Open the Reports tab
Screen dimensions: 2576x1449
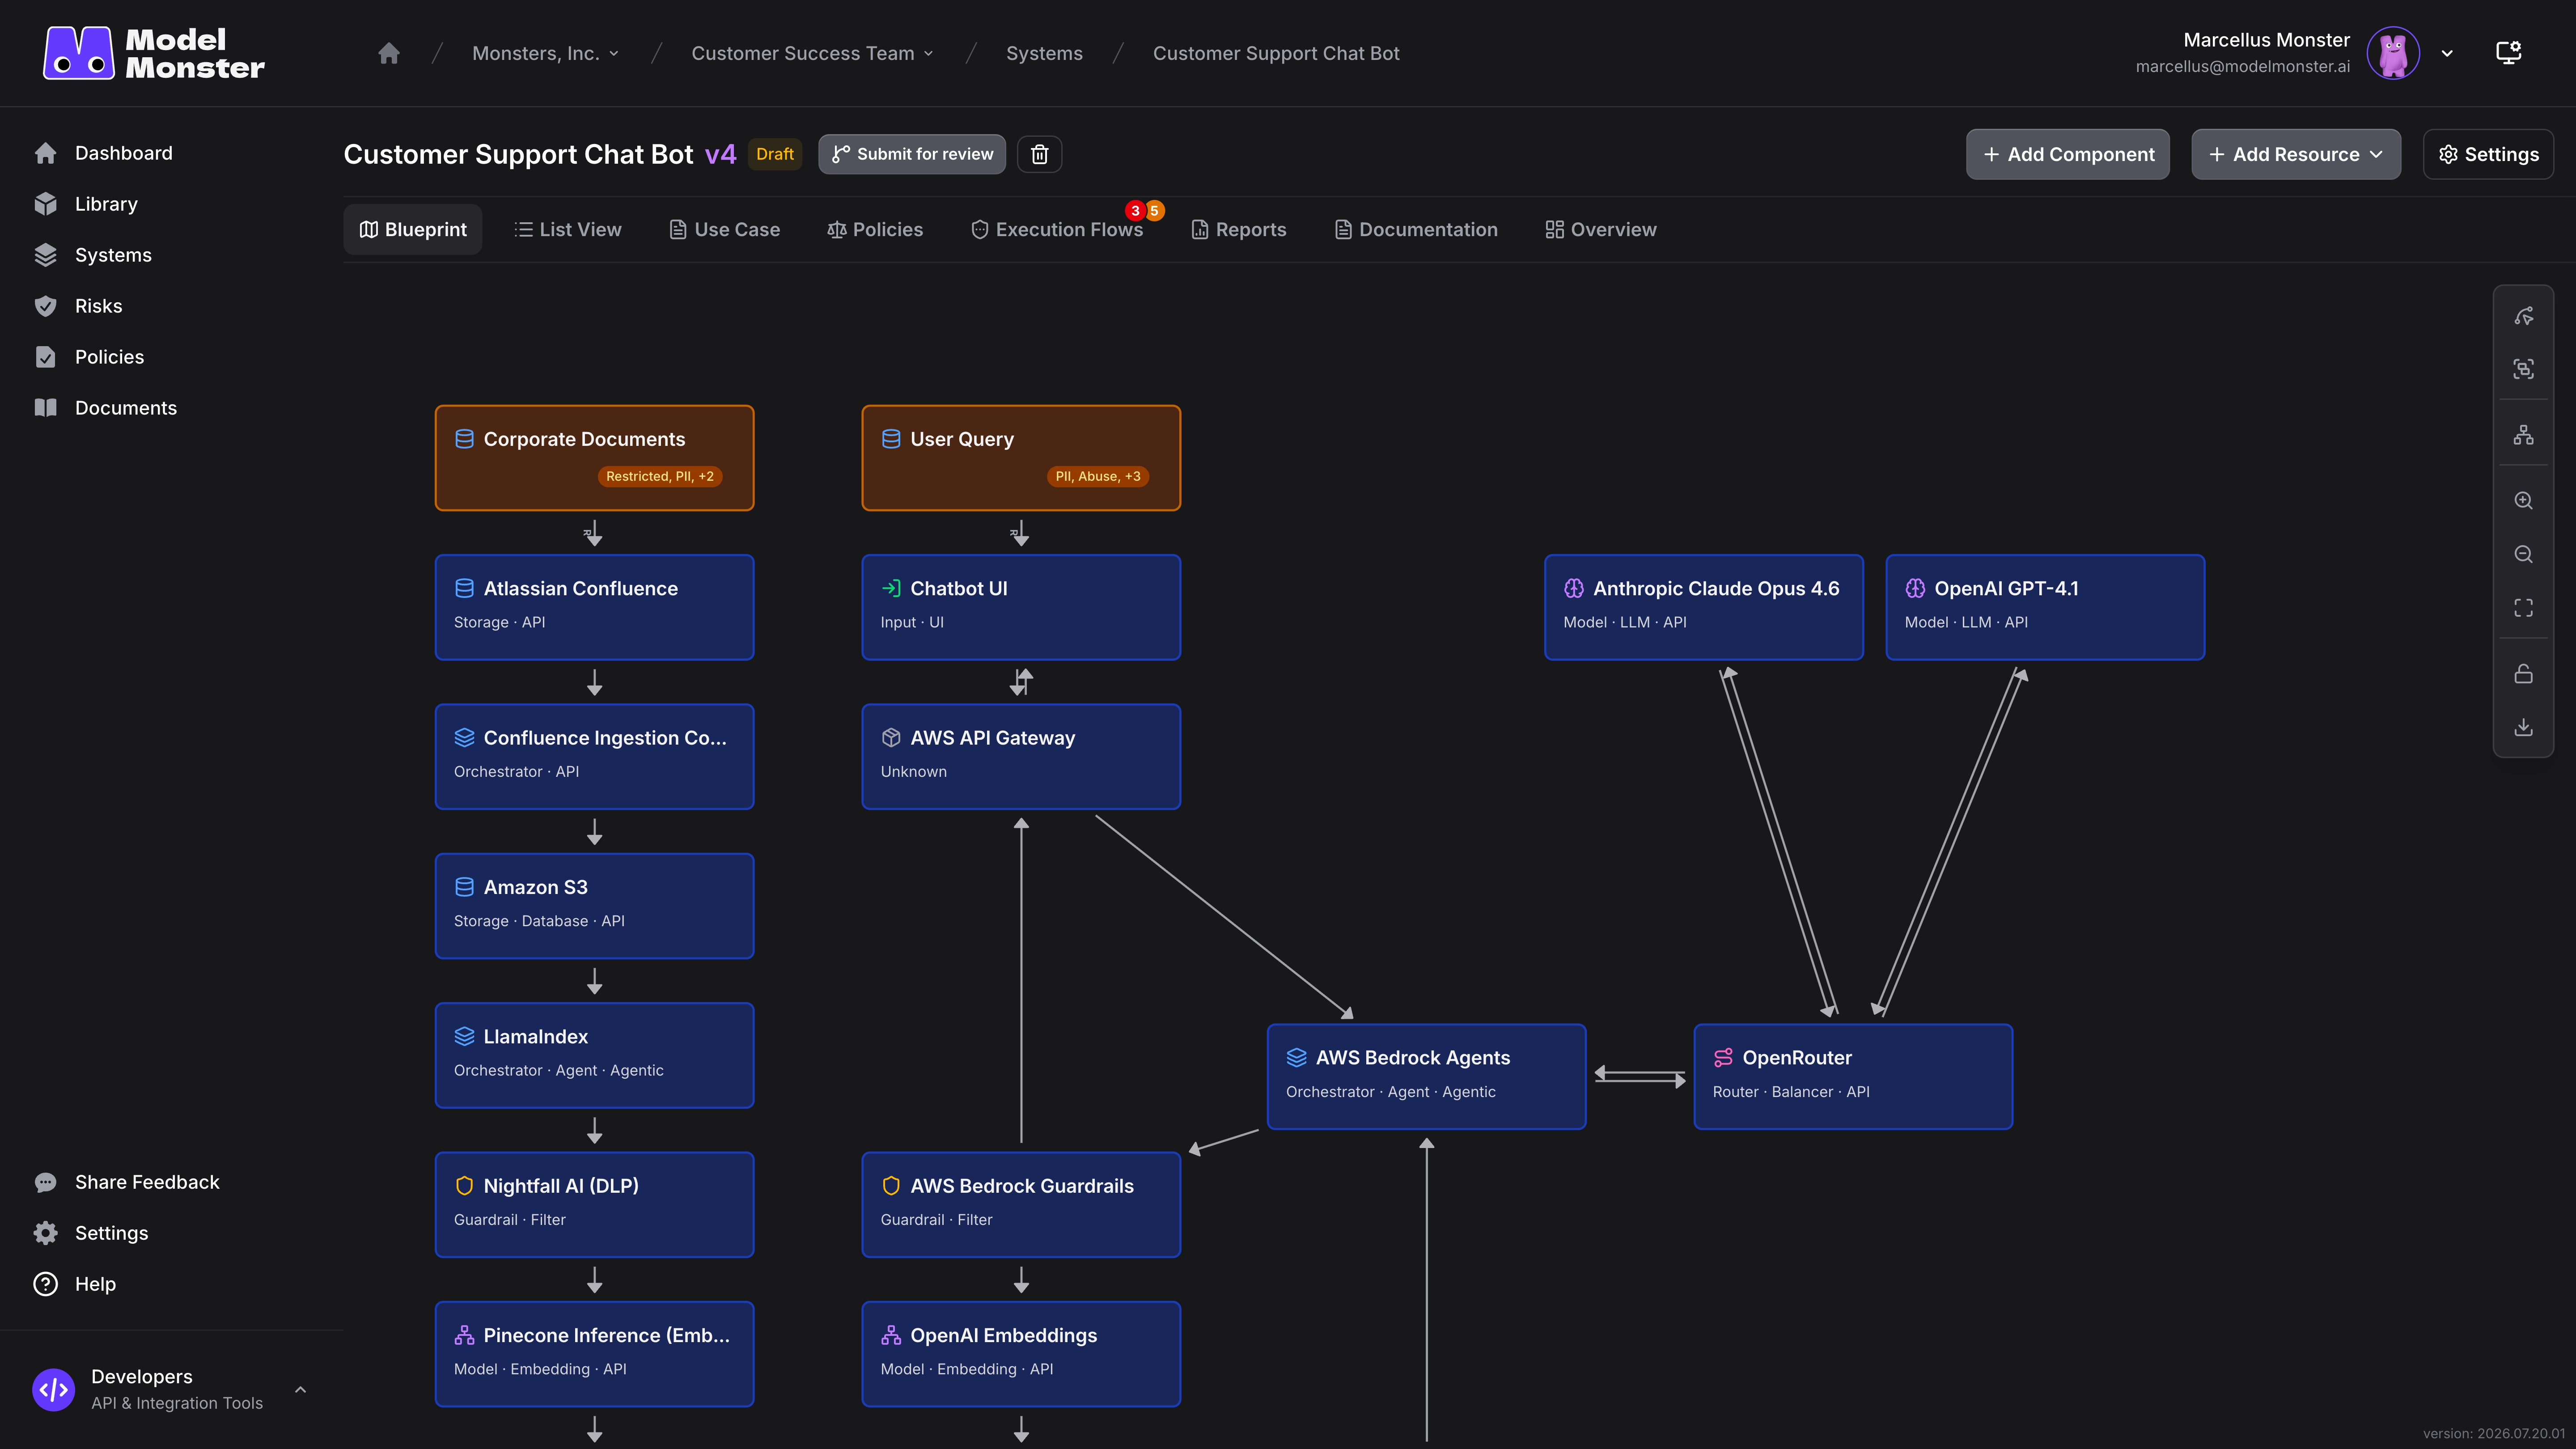pyautogui.click(x=1239, y=229)
